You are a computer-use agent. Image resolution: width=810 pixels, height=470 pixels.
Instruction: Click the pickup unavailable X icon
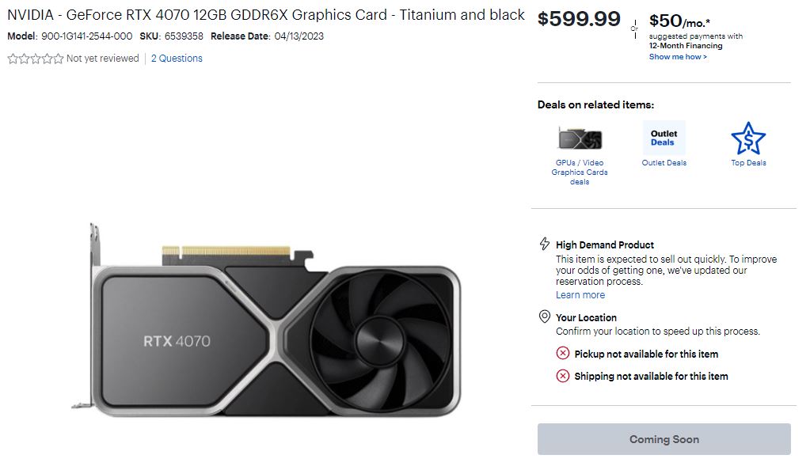click(563, 354)
